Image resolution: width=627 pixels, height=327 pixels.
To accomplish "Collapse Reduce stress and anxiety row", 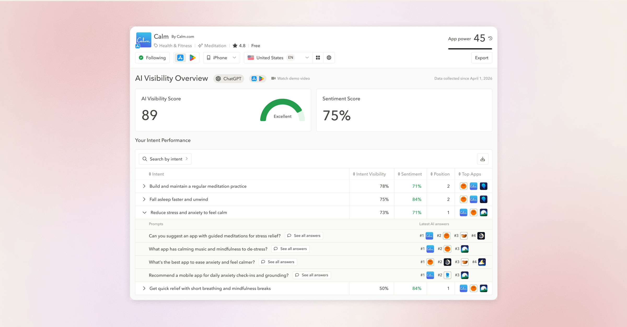I will (144, 213).
